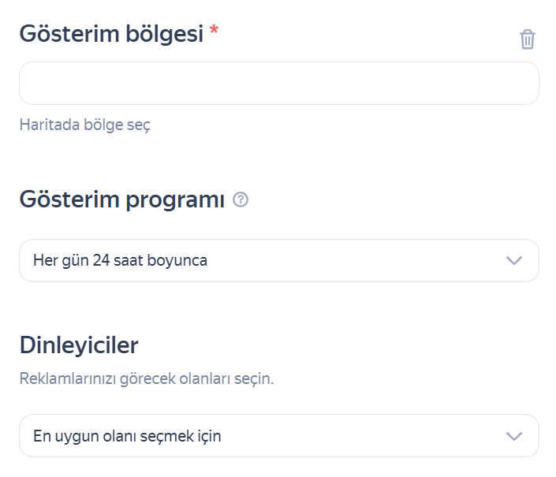Open the "Haritada bölge seç" link
The width and height of the screenshot is (556, 477).
coord(84,125)
